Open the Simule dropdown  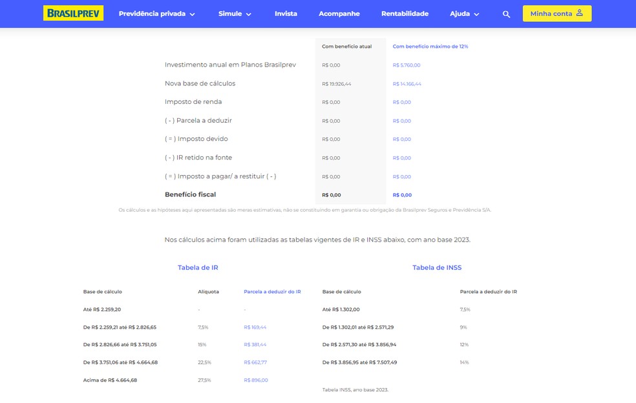tap(235, 14)
